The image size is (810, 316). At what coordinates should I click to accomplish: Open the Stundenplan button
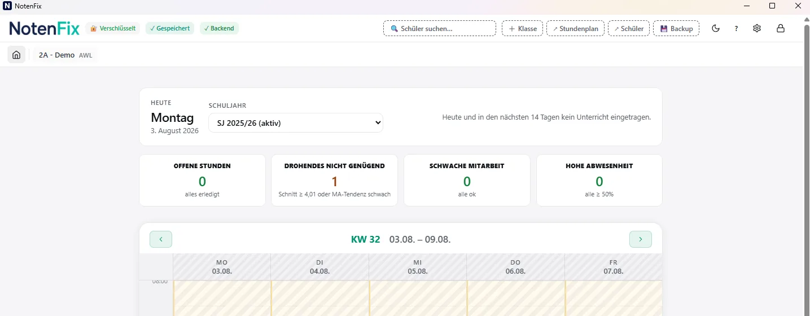576,28
